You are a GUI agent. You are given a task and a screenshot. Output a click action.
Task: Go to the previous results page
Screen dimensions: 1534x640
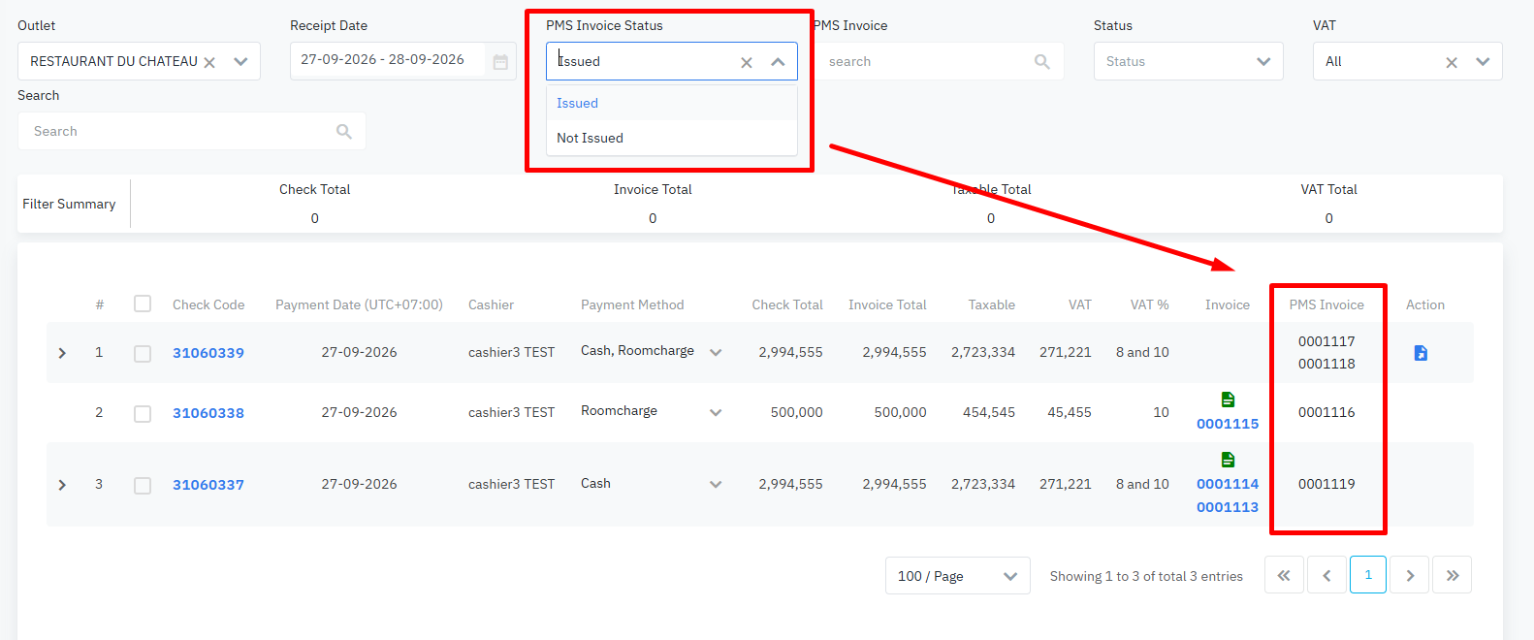coord(1326,575)
